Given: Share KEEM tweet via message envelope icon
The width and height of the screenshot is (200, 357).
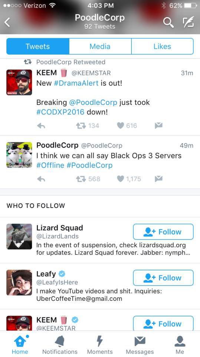Looking at the screenshot, I should coord(158,125).
